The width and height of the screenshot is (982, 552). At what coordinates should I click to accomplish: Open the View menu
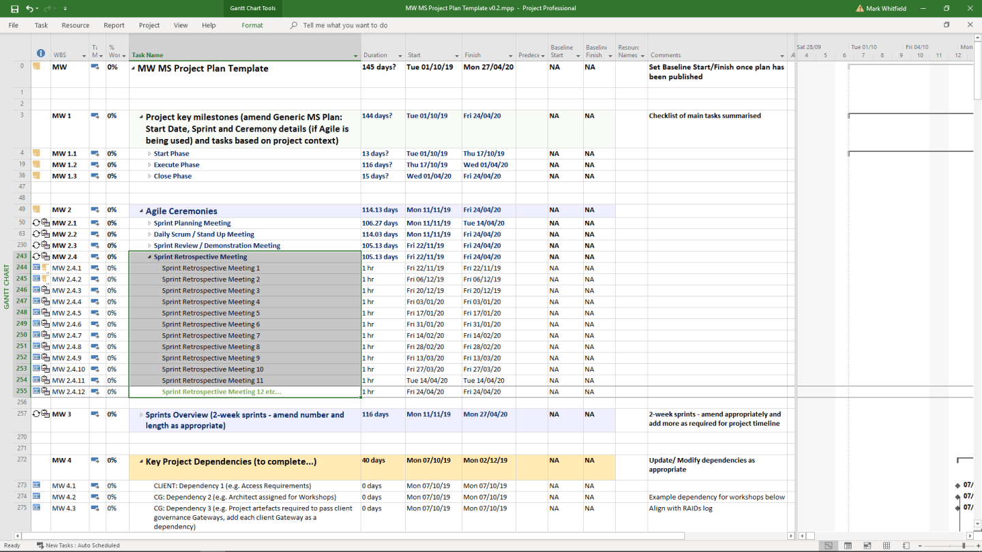180,25
